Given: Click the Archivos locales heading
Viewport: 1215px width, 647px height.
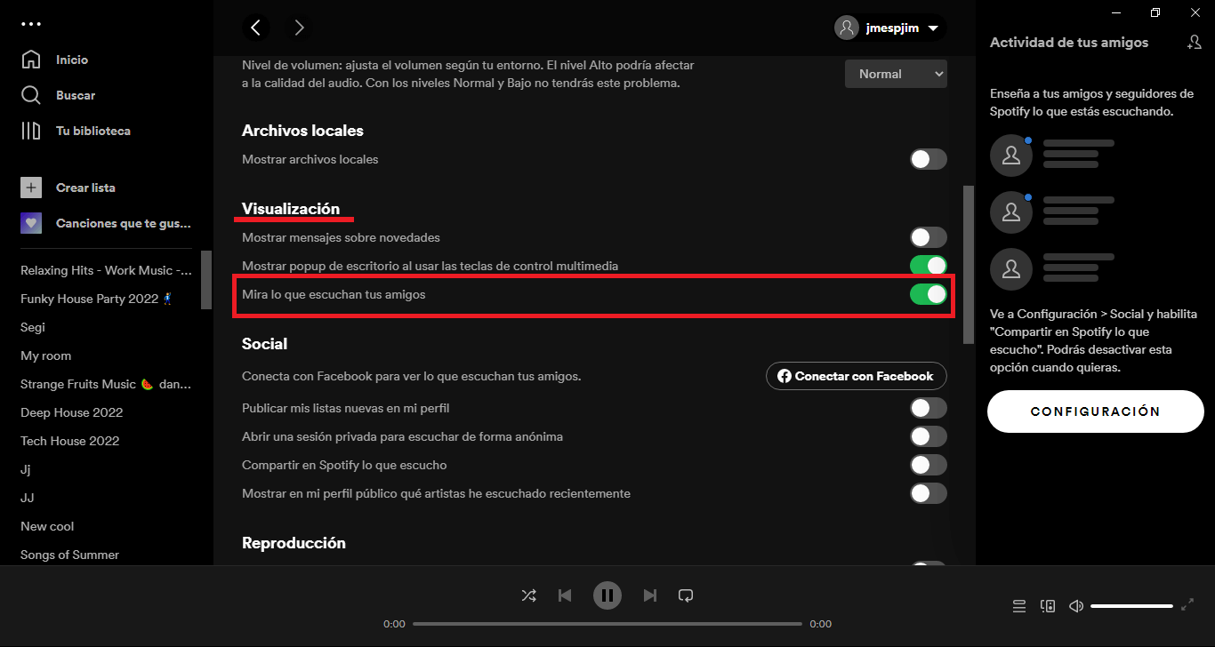Looking at the screenshot, I should point(302,131).
